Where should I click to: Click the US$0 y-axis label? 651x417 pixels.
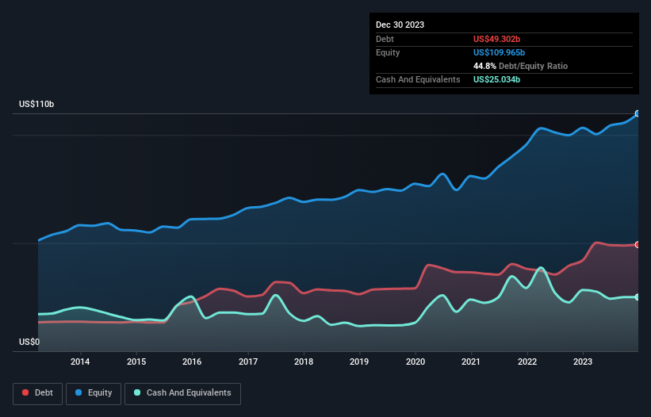[x=29, y=342]
